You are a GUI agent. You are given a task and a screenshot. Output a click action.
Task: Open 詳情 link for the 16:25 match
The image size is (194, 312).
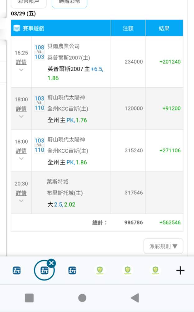pos(21,62)
